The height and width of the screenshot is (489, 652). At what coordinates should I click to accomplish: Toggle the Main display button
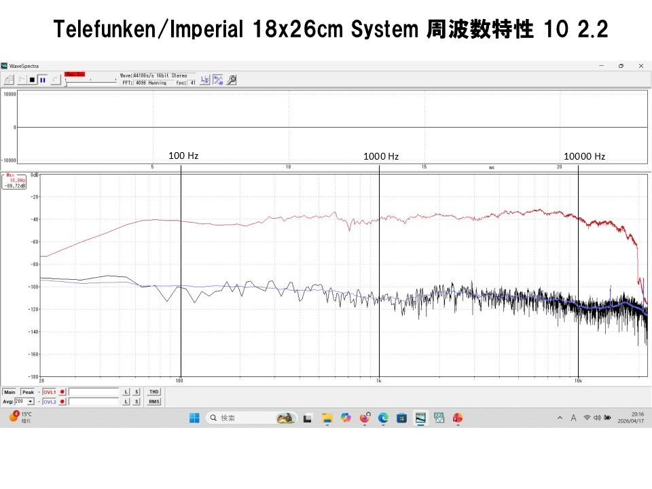point(10,392)
